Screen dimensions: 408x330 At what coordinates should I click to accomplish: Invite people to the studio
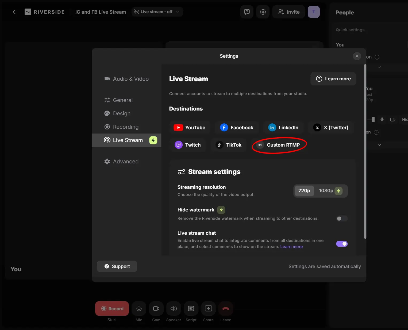(x=288, y=12)
